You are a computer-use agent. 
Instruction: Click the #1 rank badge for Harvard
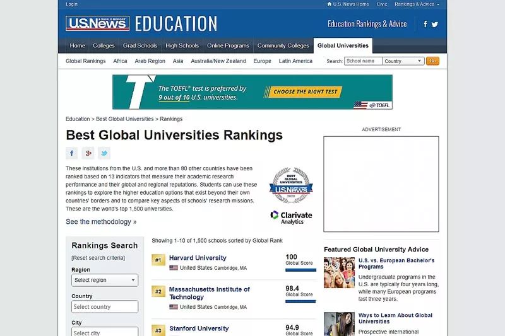pos(158,260)
